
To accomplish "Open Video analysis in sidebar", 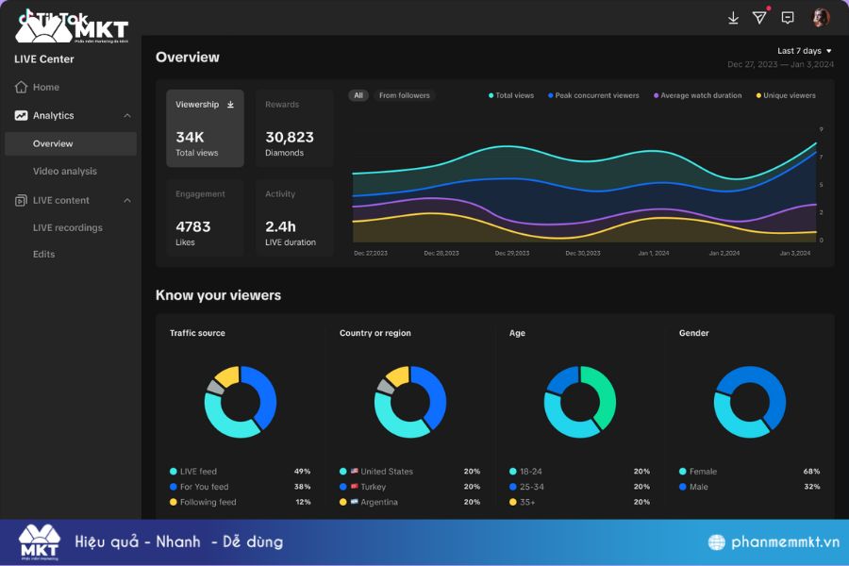I will [x=64, y=172].
